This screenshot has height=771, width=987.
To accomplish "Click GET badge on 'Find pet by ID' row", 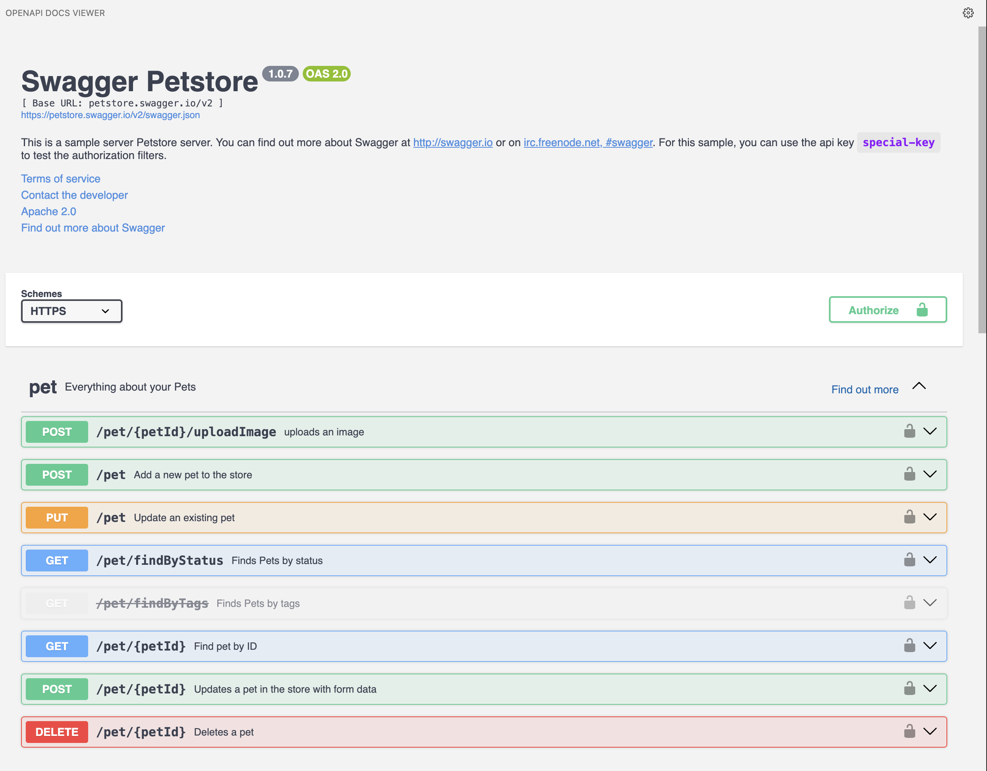I will click(x=57, y=646).
